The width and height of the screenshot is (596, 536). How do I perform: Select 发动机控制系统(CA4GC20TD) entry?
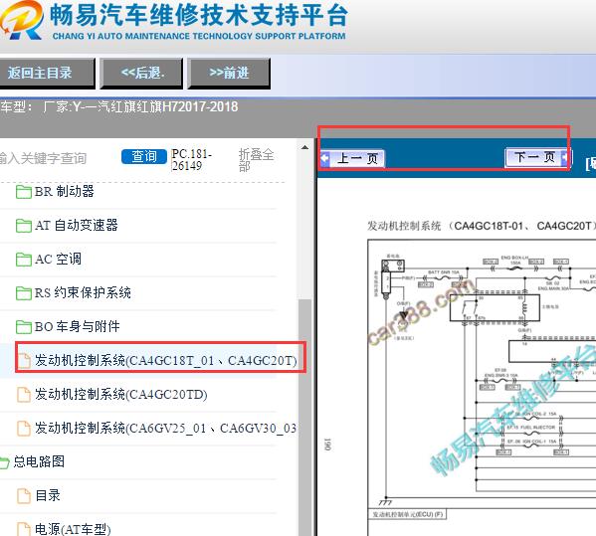[120, 395]
